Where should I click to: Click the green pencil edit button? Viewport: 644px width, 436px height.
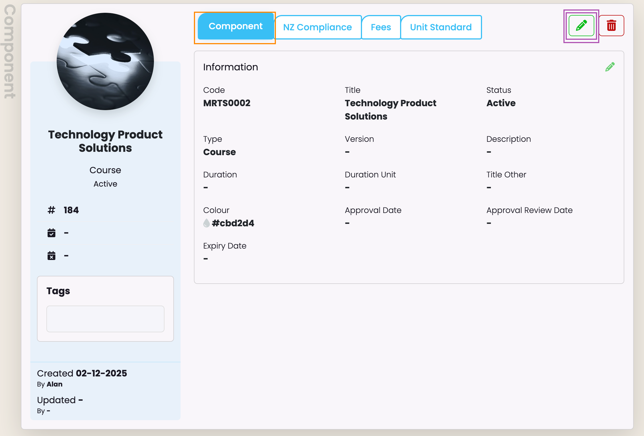click(581, 26)
